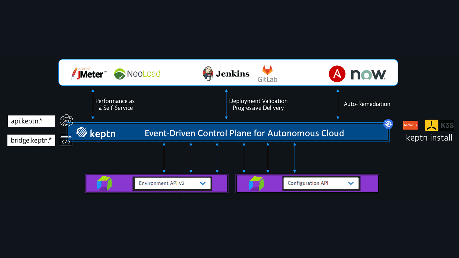459x258 pixels.
Task: Click the red Ansible logo
Action: [x=337, y=74]
